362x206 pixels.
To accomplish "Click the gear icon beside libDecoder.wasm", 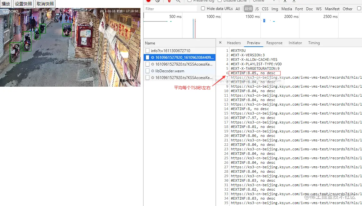I will [x=152, y=71].
